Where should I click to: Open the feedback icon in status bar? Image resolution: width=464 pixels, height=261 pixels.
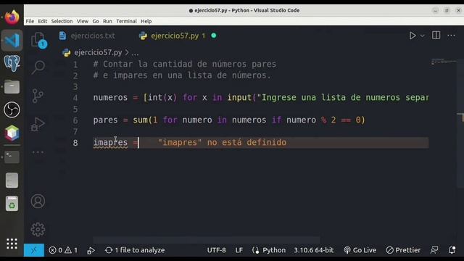click(x=434, y=250)
